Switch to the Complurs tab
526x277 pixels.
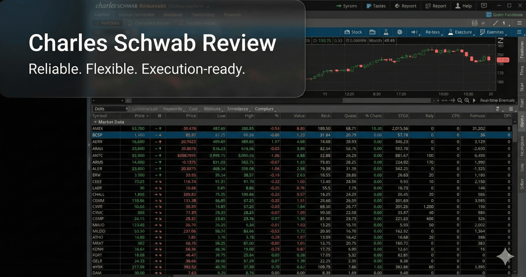point(264,109)
